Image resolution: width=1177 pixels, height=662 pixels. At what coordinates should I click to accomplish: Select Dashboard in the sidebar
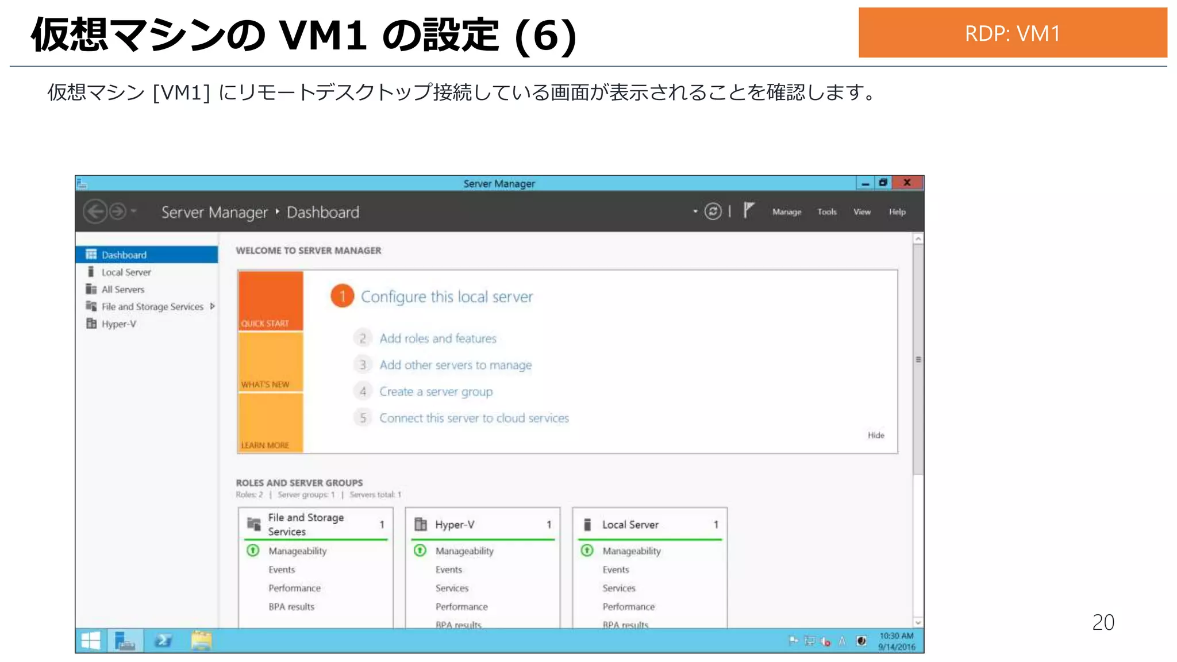tap(147, 255)
